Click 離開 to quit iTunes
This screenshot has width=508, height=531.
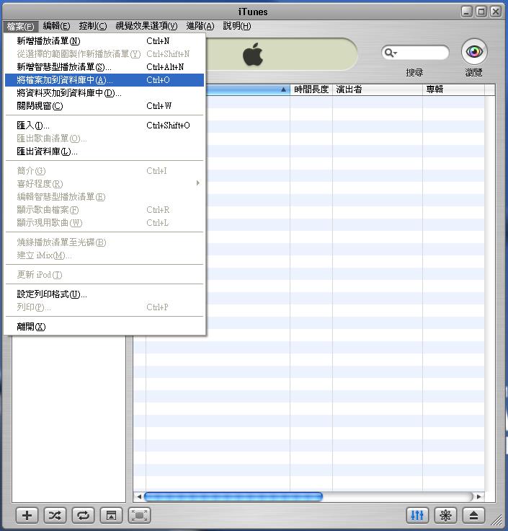click(31, 327)
